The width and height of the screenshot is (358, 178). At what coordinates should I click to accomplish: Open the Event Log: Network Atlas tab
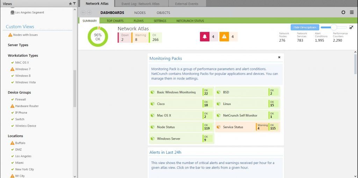(x=141, y=3)
